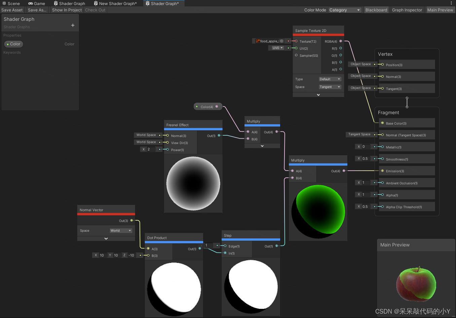
Task: Select the Color property pill in Blackboard
Action: tap(13, 44)
